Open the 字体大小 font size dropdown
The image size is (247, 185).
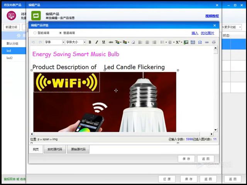76,42
